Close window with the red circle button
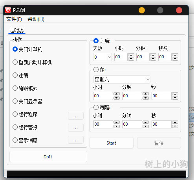 pyautogui.click(x=179, y=10)
